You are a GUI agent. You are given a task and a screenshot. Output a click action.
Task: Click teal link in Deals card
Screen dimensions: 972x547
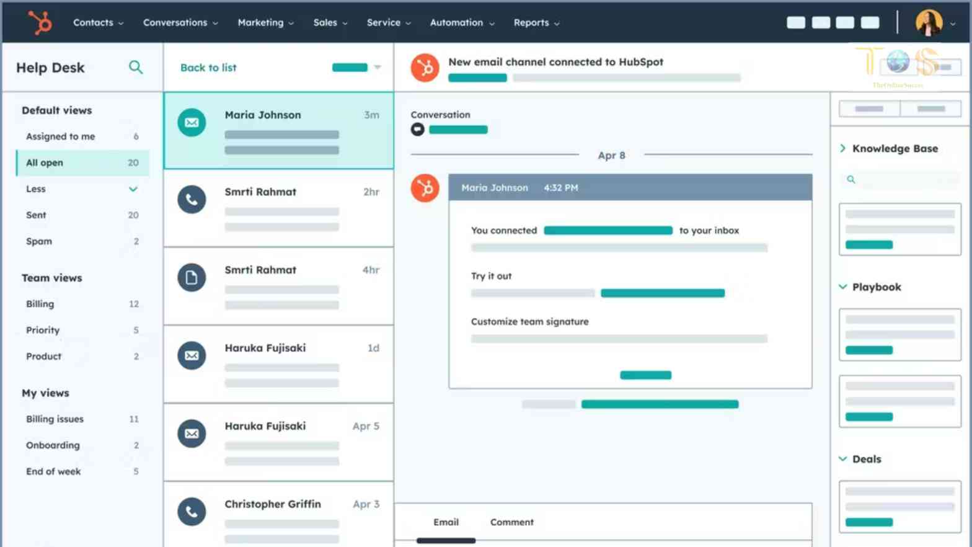point(869,522)
